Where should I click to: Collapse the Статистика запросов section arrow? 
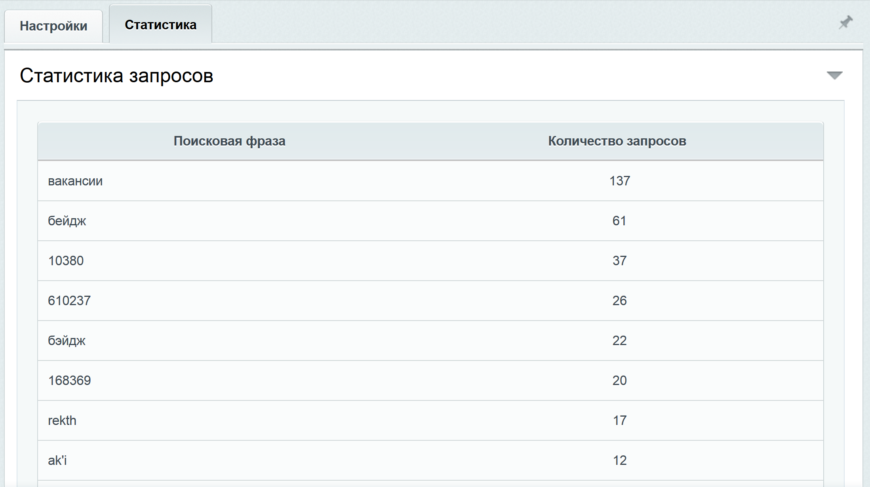pyautogui.click(x=834, y=75)
